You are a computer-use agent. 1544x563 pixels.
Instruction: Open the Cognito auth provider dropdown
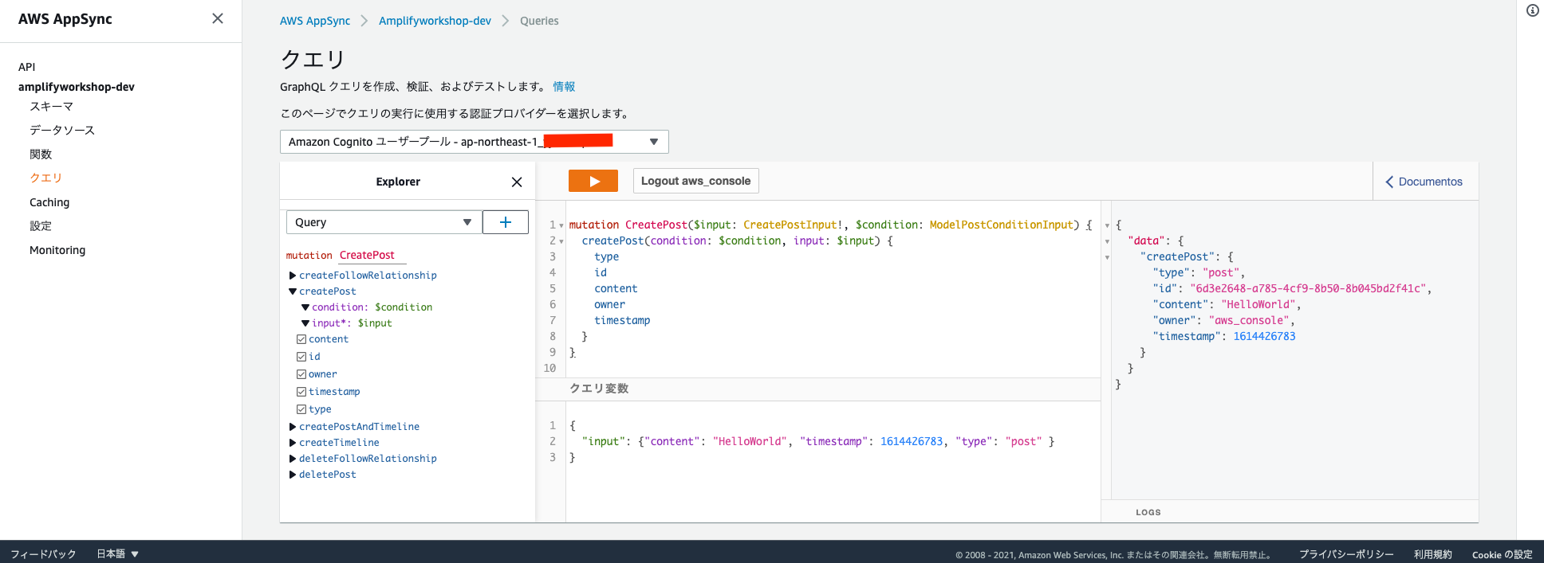[474, 142]
